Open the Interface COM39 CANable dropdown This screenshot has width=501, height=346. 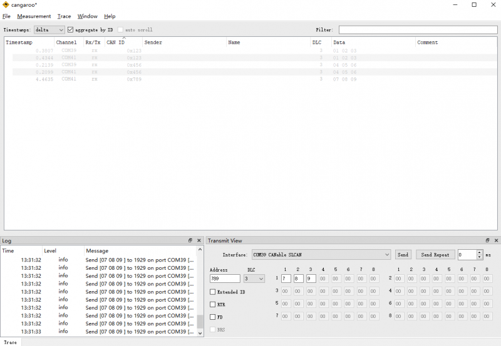[x=321, y=255]
